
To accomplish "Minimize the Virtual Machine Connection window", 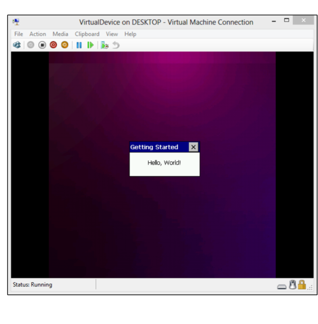I will (x=274, y=21).
